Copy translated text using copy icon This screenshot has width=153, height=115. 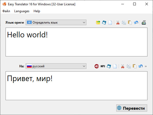pos(129,66)
